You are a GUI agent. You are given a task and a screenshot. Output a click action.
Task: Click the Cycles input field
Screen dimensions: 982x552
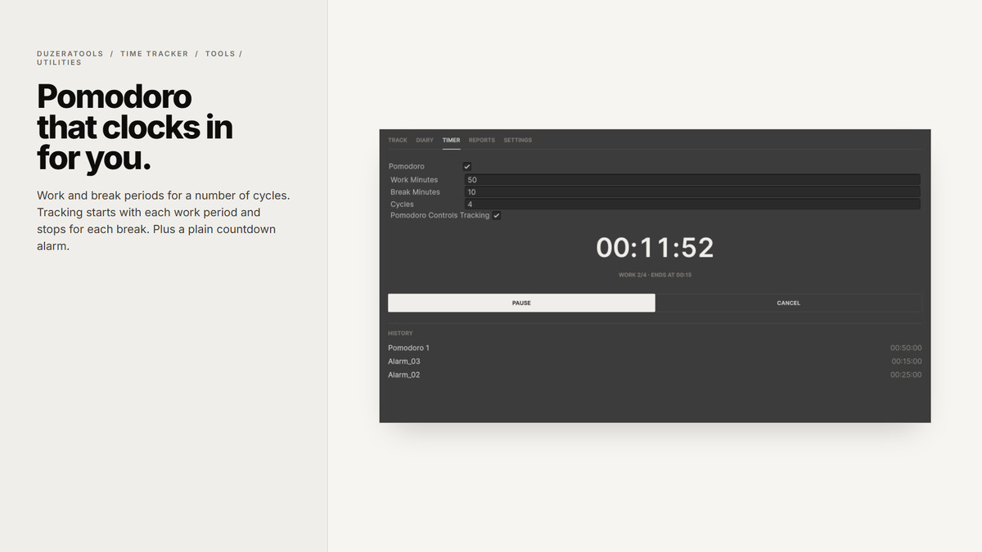click(692, 204)
